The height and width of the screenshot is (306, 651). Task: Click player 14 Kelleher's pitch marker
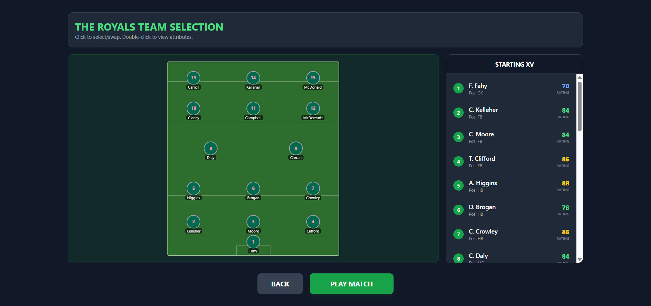click(253, 78)
